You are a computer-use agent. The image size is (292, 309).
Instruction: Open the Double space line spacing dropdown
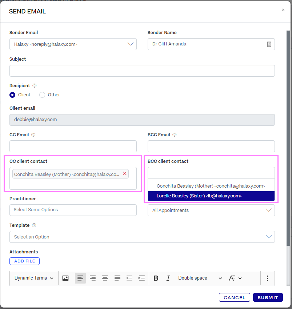200,278
